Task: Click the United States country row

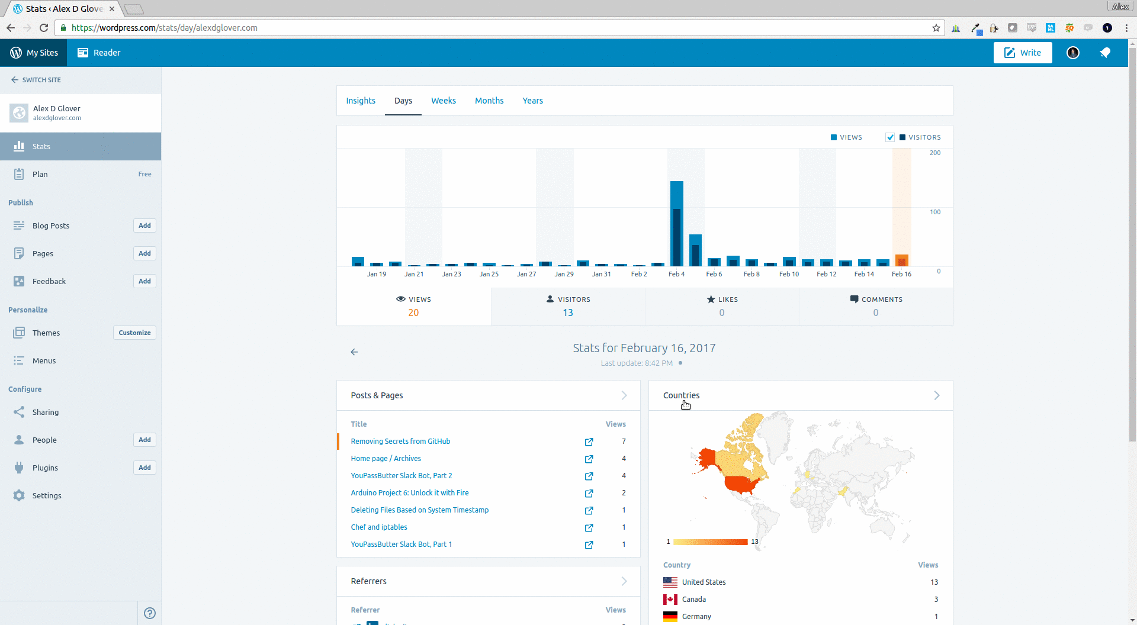Action: pos(801,582)
